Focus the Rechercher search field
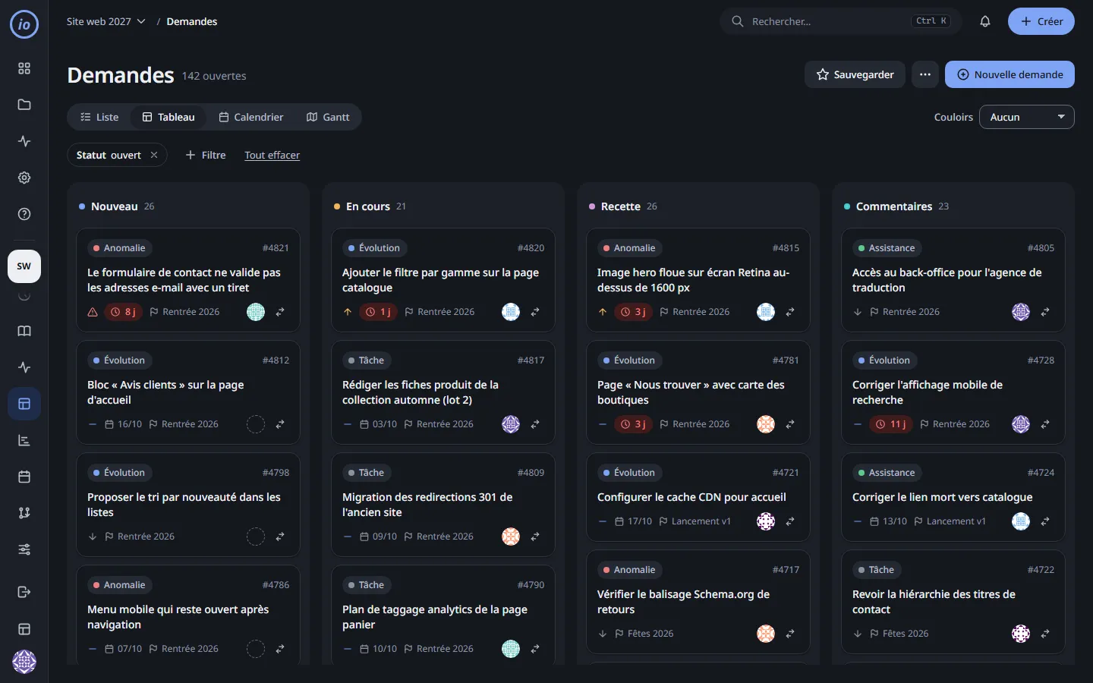The image size is (1093, 683). (x=841, y=21)
